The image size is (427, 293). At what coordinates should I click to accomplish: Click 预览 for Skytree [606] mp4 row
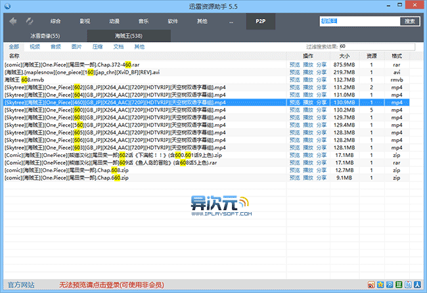pos(295,140)
